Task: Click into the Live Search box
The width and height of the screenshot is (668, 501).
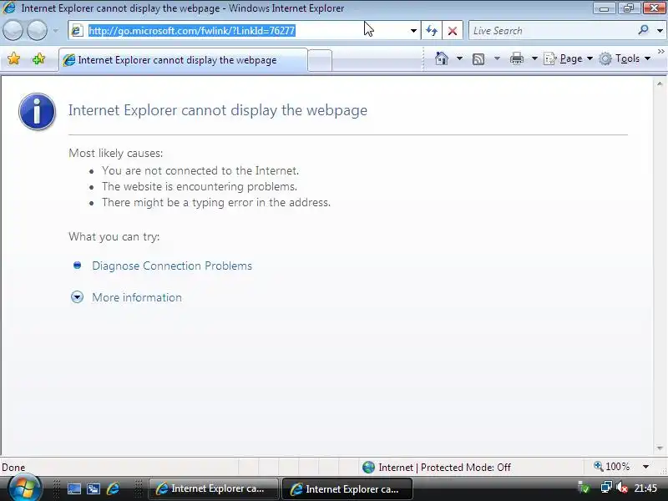Action: (x=552, y=31)
